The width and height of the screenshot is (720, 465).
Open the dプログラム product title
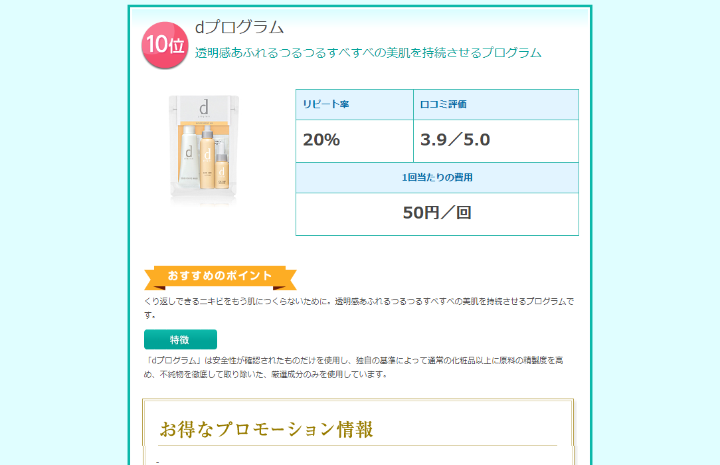click(239, 27)
